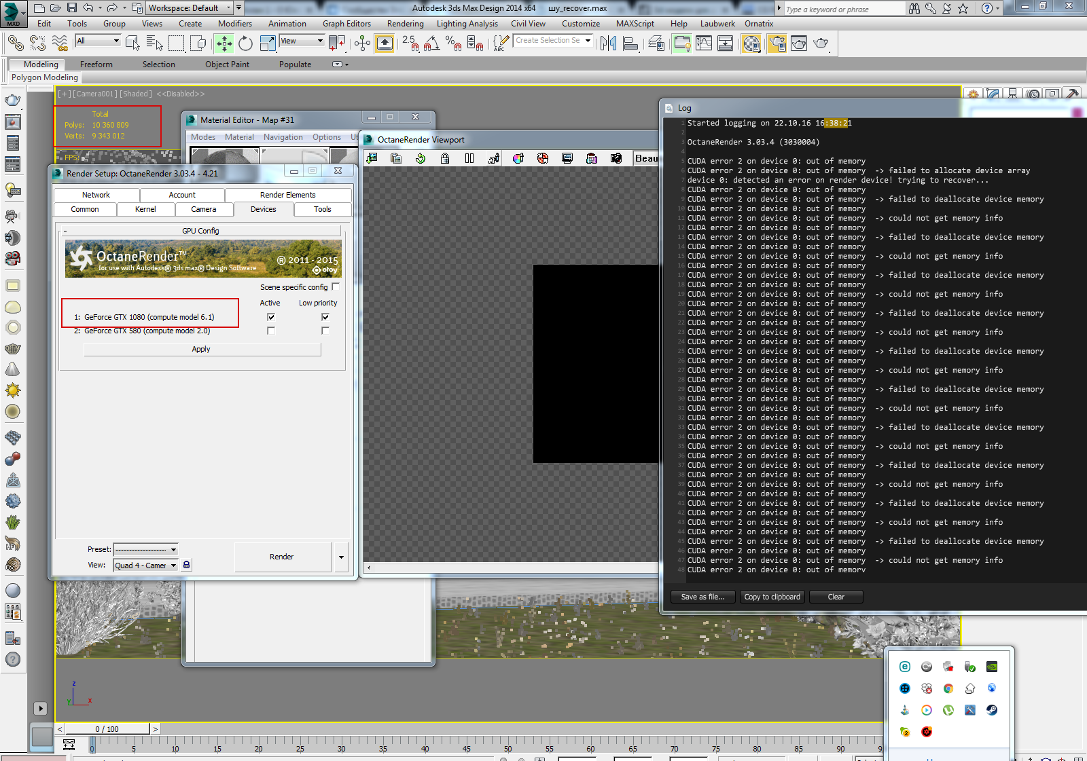The height and width of the screenshot is (761, 1087).
Task: Open the Workspace: Default dropdown
Action: pos(190,8)
